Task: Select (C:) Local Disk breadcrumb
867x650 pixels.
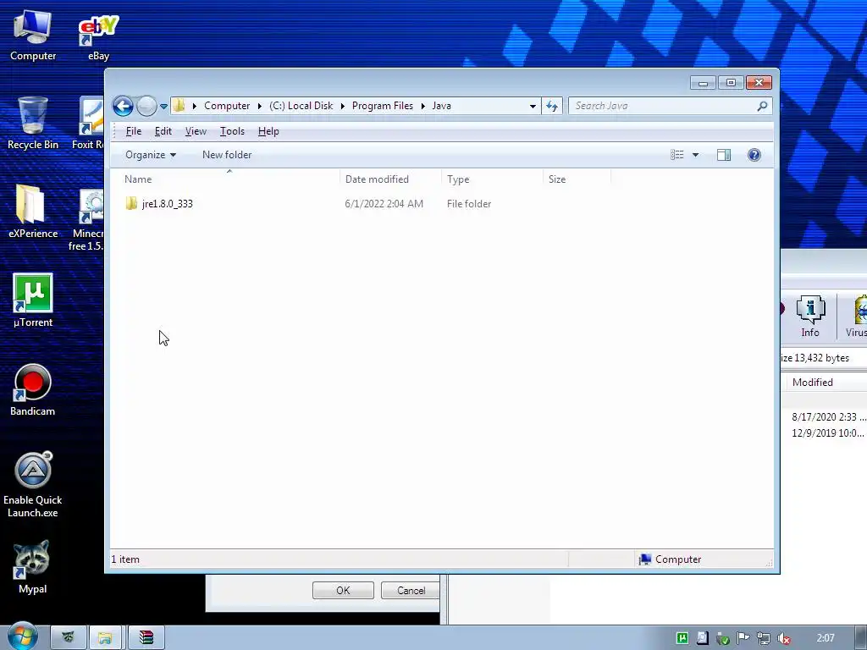Action: tap(301, 106)
